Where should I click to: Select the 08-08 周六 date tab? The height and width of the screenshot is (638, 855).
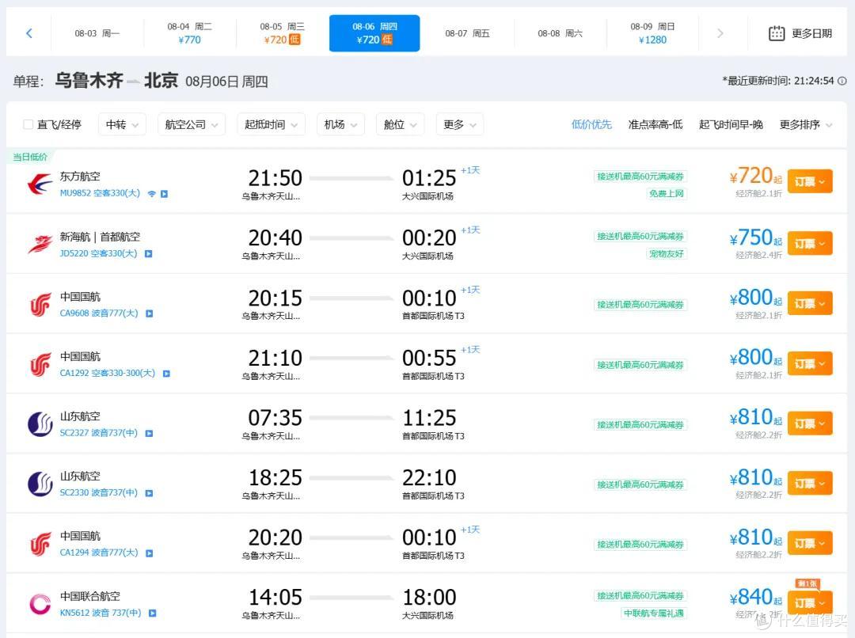[560, 33]
